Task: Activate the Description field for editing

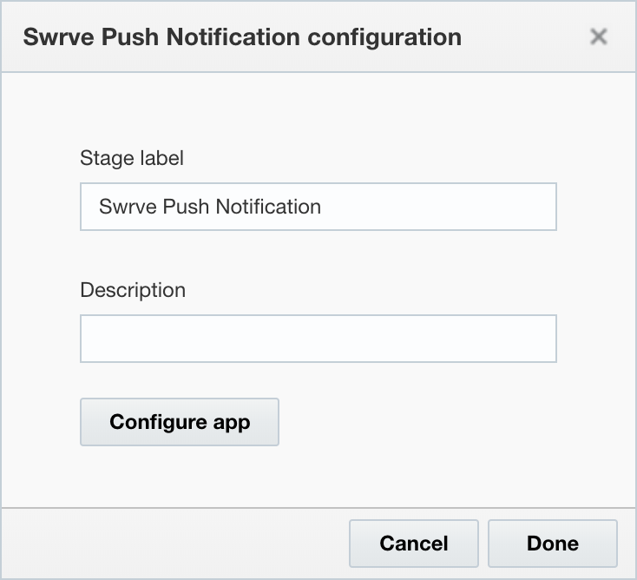Action: [318, 338]
